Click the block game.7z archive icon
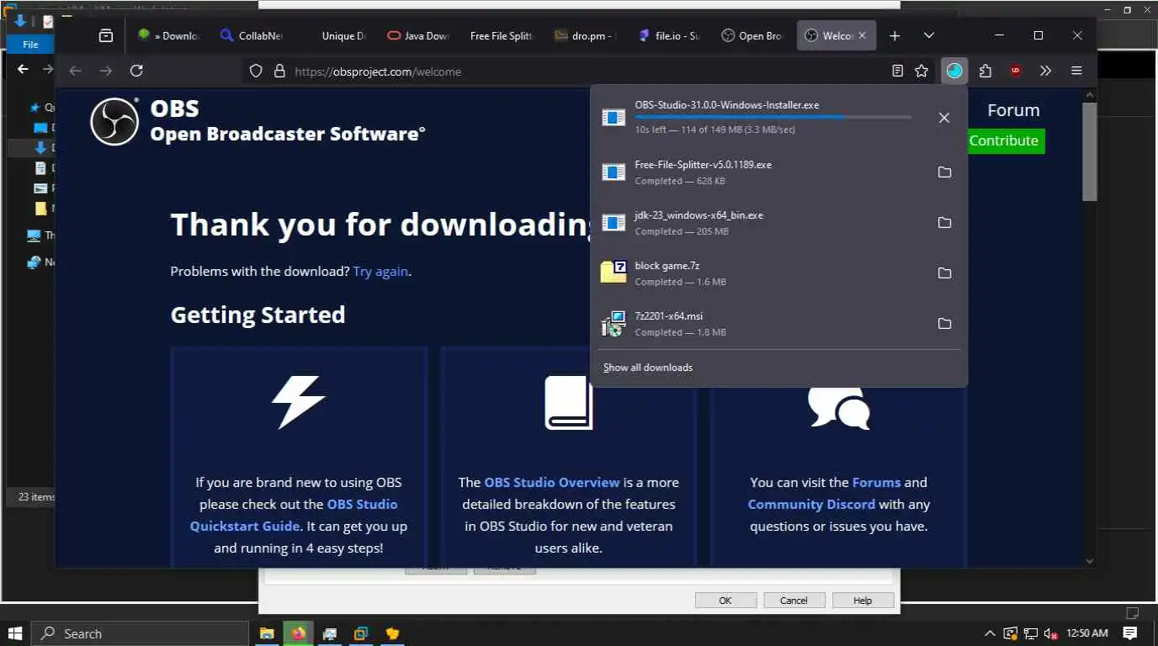 click(x=614, y=272)
